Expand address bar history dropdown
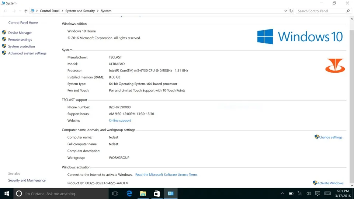Screen dimensions: 354x199 pos(285,11)
